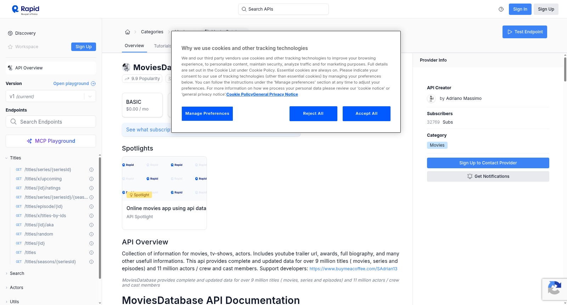Click the Get Notifications button
This screenshot has width=567, height=305.
tap(488, 176)
